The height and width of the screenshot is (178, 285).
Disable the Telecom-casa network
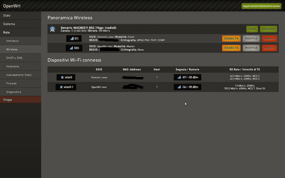[231, 39]
